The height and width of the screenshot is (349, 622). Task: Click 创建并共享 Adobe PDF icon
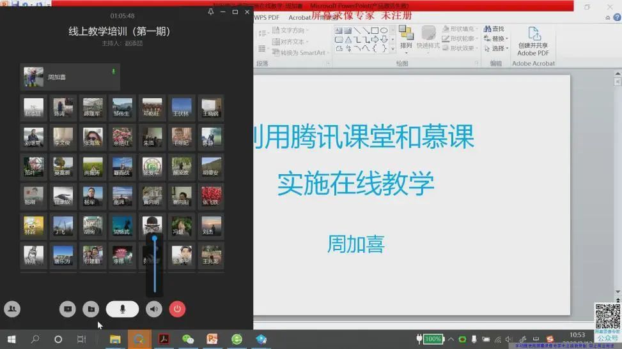tap(533, 41)
